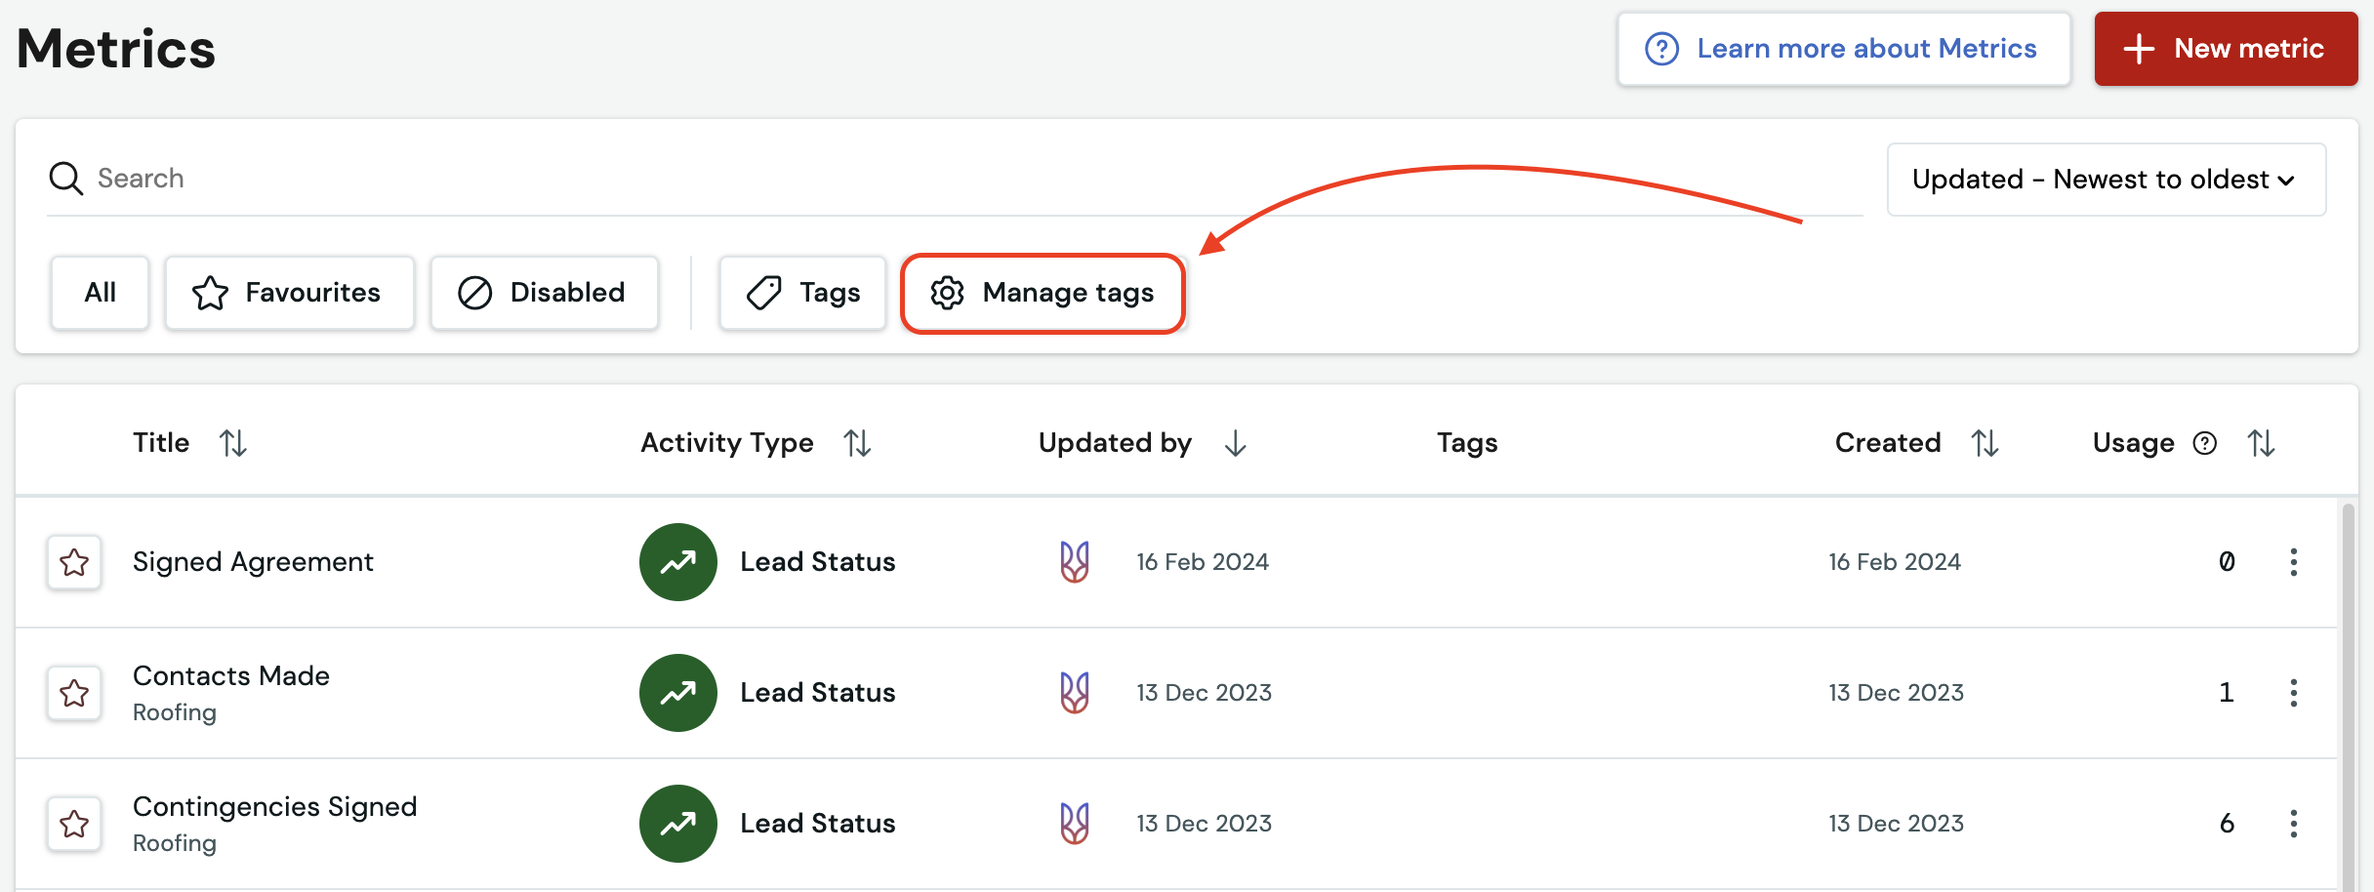Click Created date 16 Feb 2024
2374x892 pixels.
1895,562
